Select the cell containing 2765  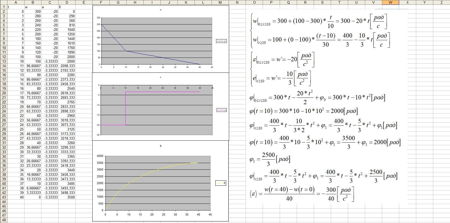pyautogui.click(x=67, y=102)
